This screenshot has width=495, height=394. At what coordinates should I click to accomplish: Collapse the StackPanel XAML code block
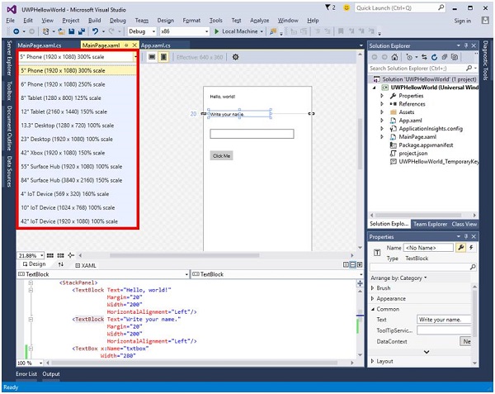[30, 282]
